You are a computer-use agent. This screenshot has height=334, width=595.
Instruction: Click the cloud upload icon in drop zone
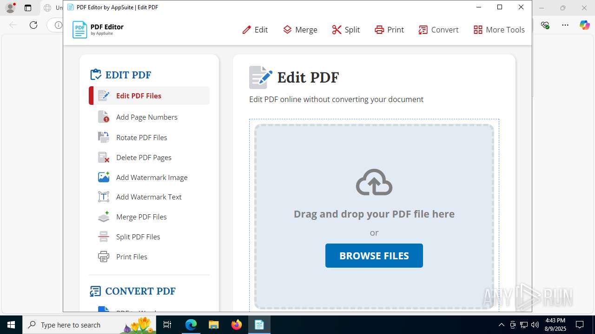(x=374, y=182)
